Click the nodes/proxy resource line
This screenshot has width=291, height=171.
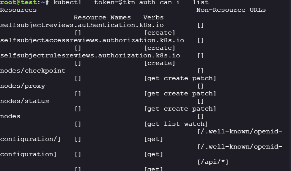(x=22, y=86)
